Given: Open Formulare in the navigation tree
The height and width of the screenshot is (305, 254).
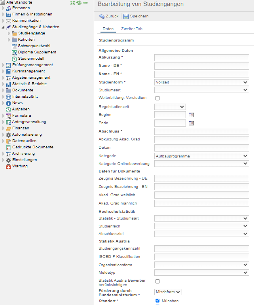Looking at the screenshot, I should click(x=22, y=116).
